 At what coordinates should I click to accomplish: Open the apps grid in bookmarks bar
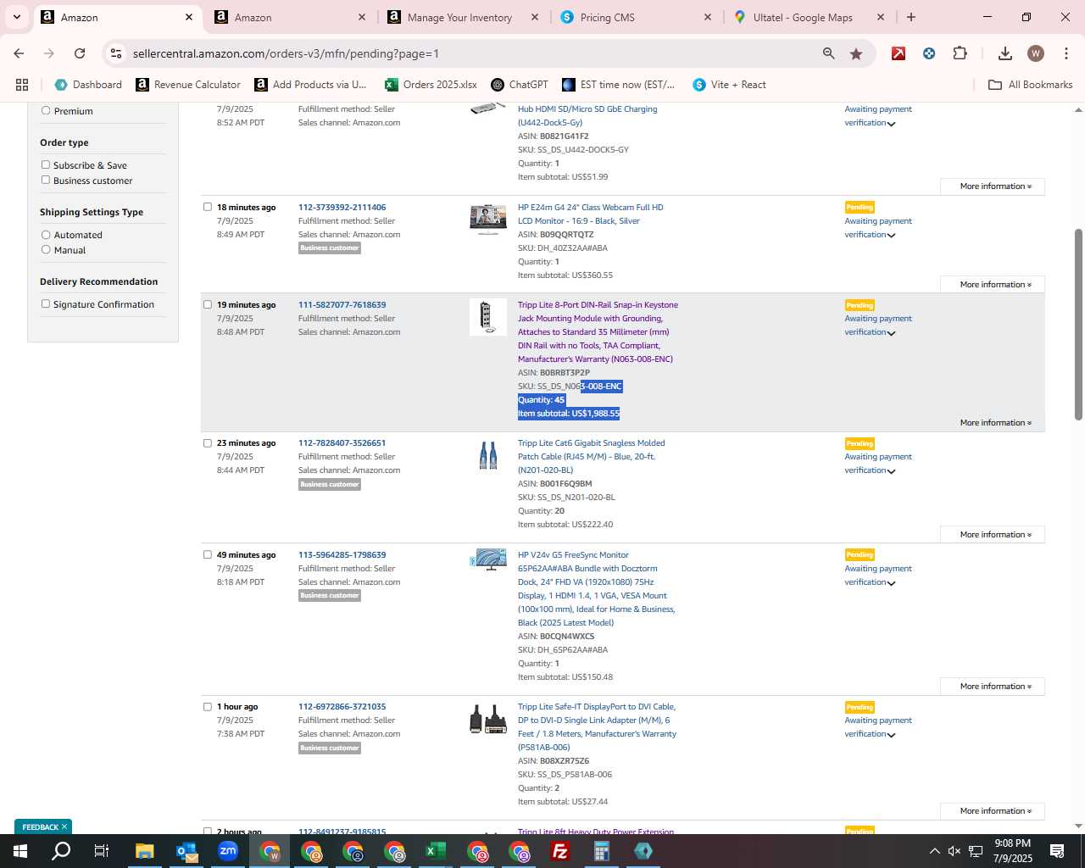22,85
